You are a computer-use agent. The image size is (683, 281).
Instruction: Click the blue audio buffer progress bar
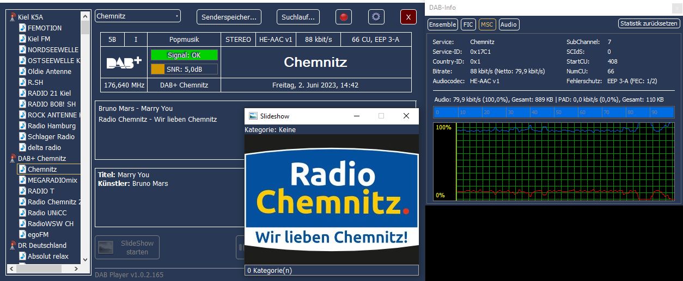554,113
